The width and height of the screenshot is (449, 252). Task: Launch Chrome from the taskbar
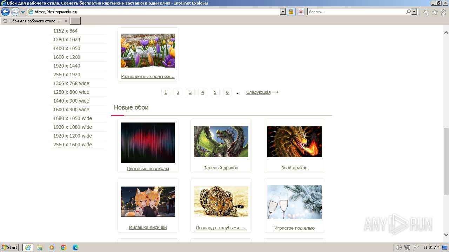pos(63,247)
